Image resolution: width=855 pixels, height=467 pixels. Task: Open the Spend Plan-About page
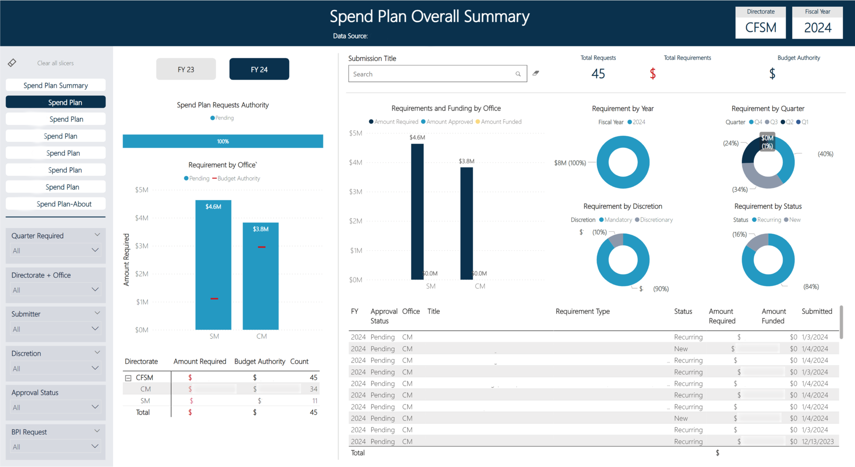pos(55,204)
